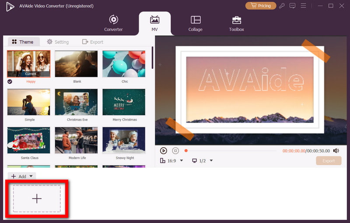Click the Pricing button
350x223 pixels.
[x=261, y=6]
